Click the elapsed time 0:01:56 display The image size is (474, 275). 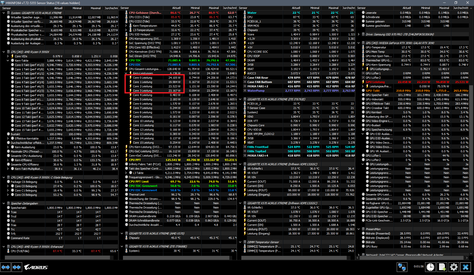(419, 266)
